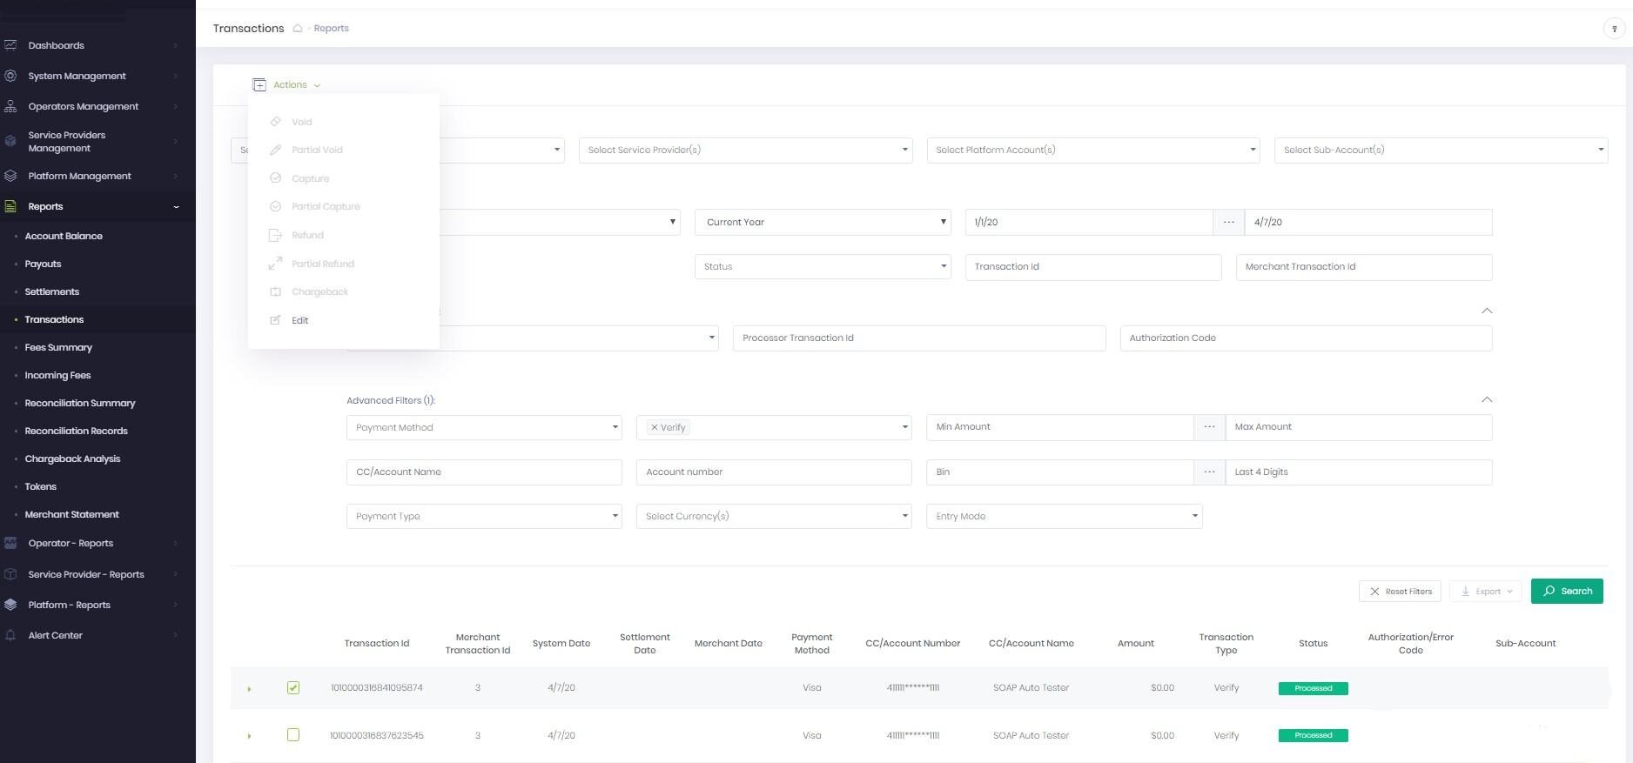Select Chargeback Analysis in Reports menu
Screen dimensions: 1633x763
(x=72, y=458)
